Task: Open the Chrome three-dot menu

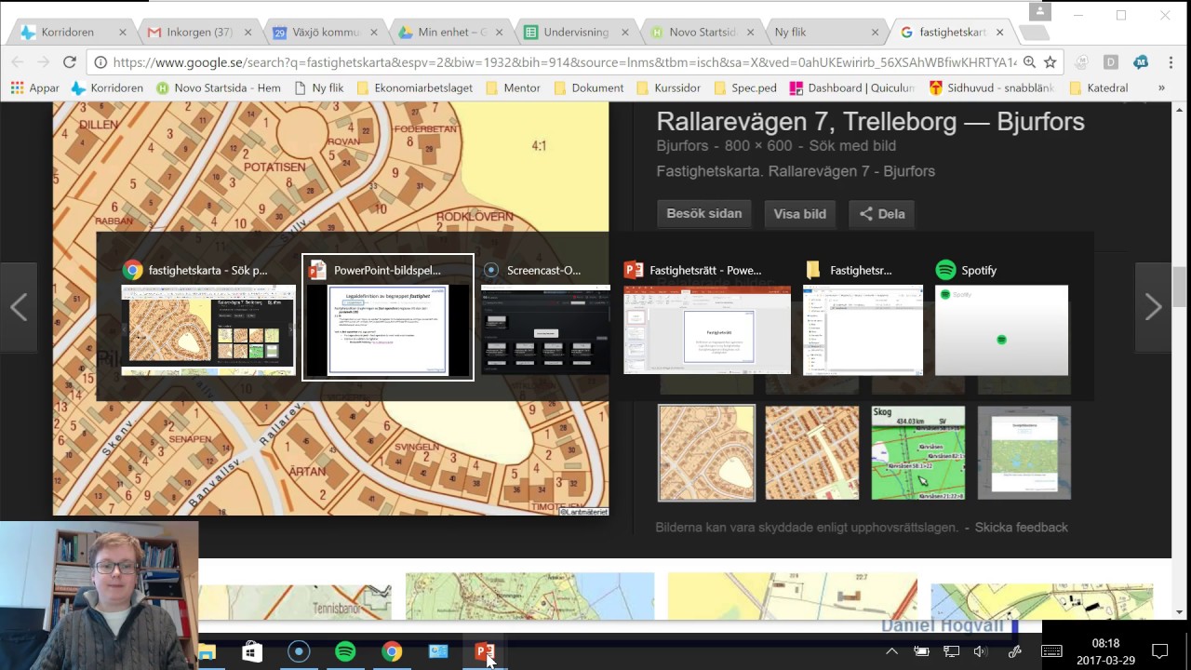Action: point(1170,62)
